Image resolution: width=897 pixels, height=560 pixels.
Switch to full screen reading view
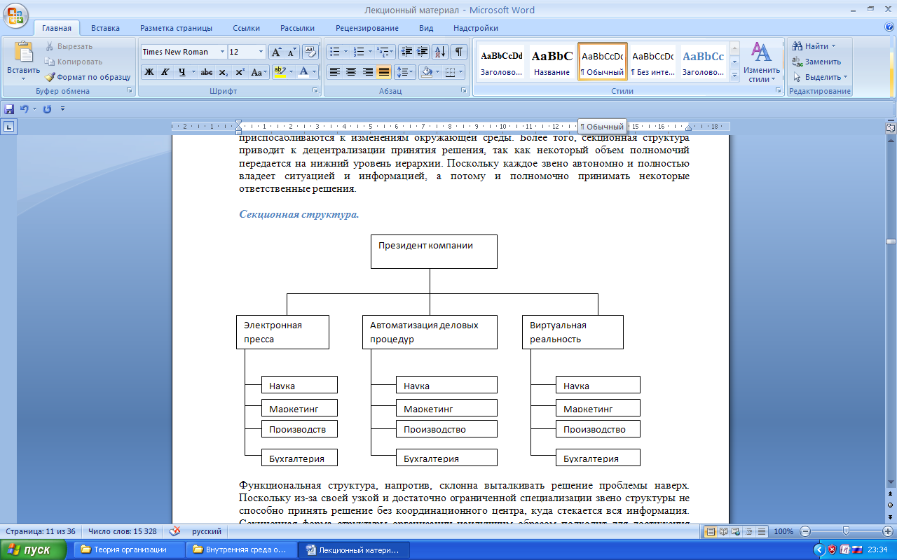click(724, 531)
